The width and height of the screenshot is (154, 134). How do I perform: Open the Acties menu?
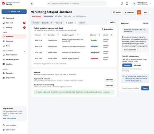click(x=111, y=22)
